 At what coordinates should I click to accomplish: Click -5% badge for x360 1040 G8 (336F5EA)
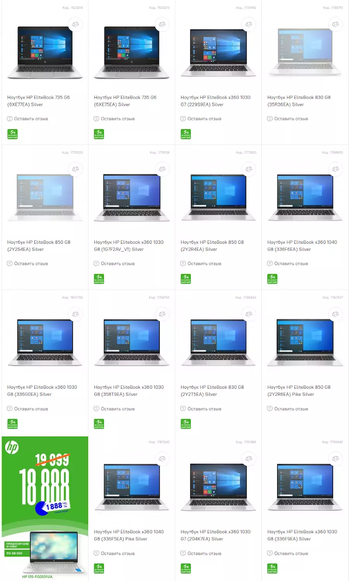point(99,569)
